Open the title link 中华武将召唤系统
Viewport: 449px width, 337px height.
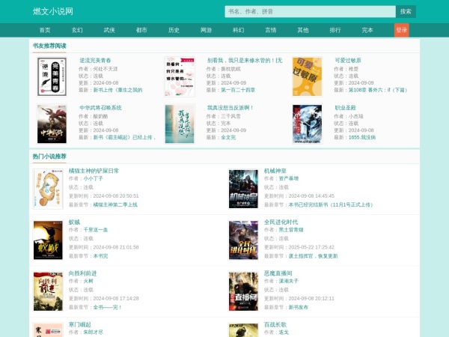coord(100,108)
